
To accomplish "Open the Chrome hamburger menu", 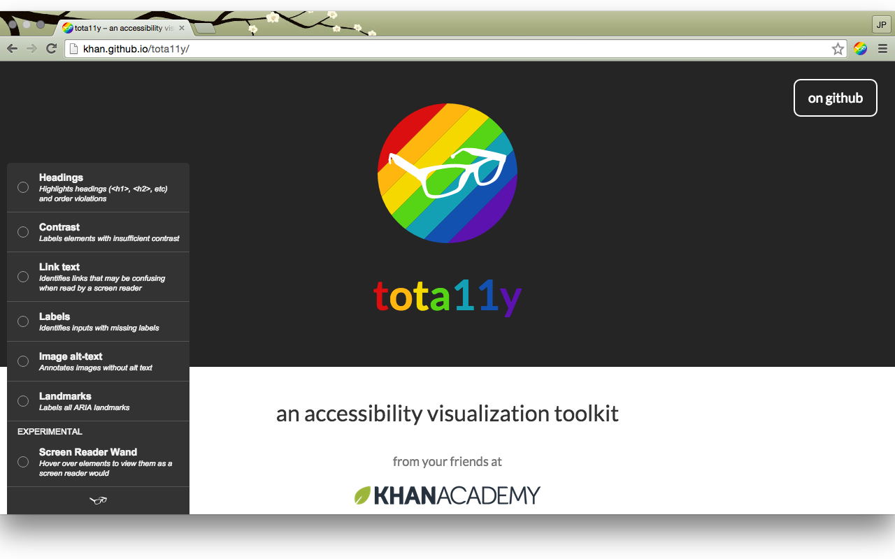I will click(x=882, y=49).
